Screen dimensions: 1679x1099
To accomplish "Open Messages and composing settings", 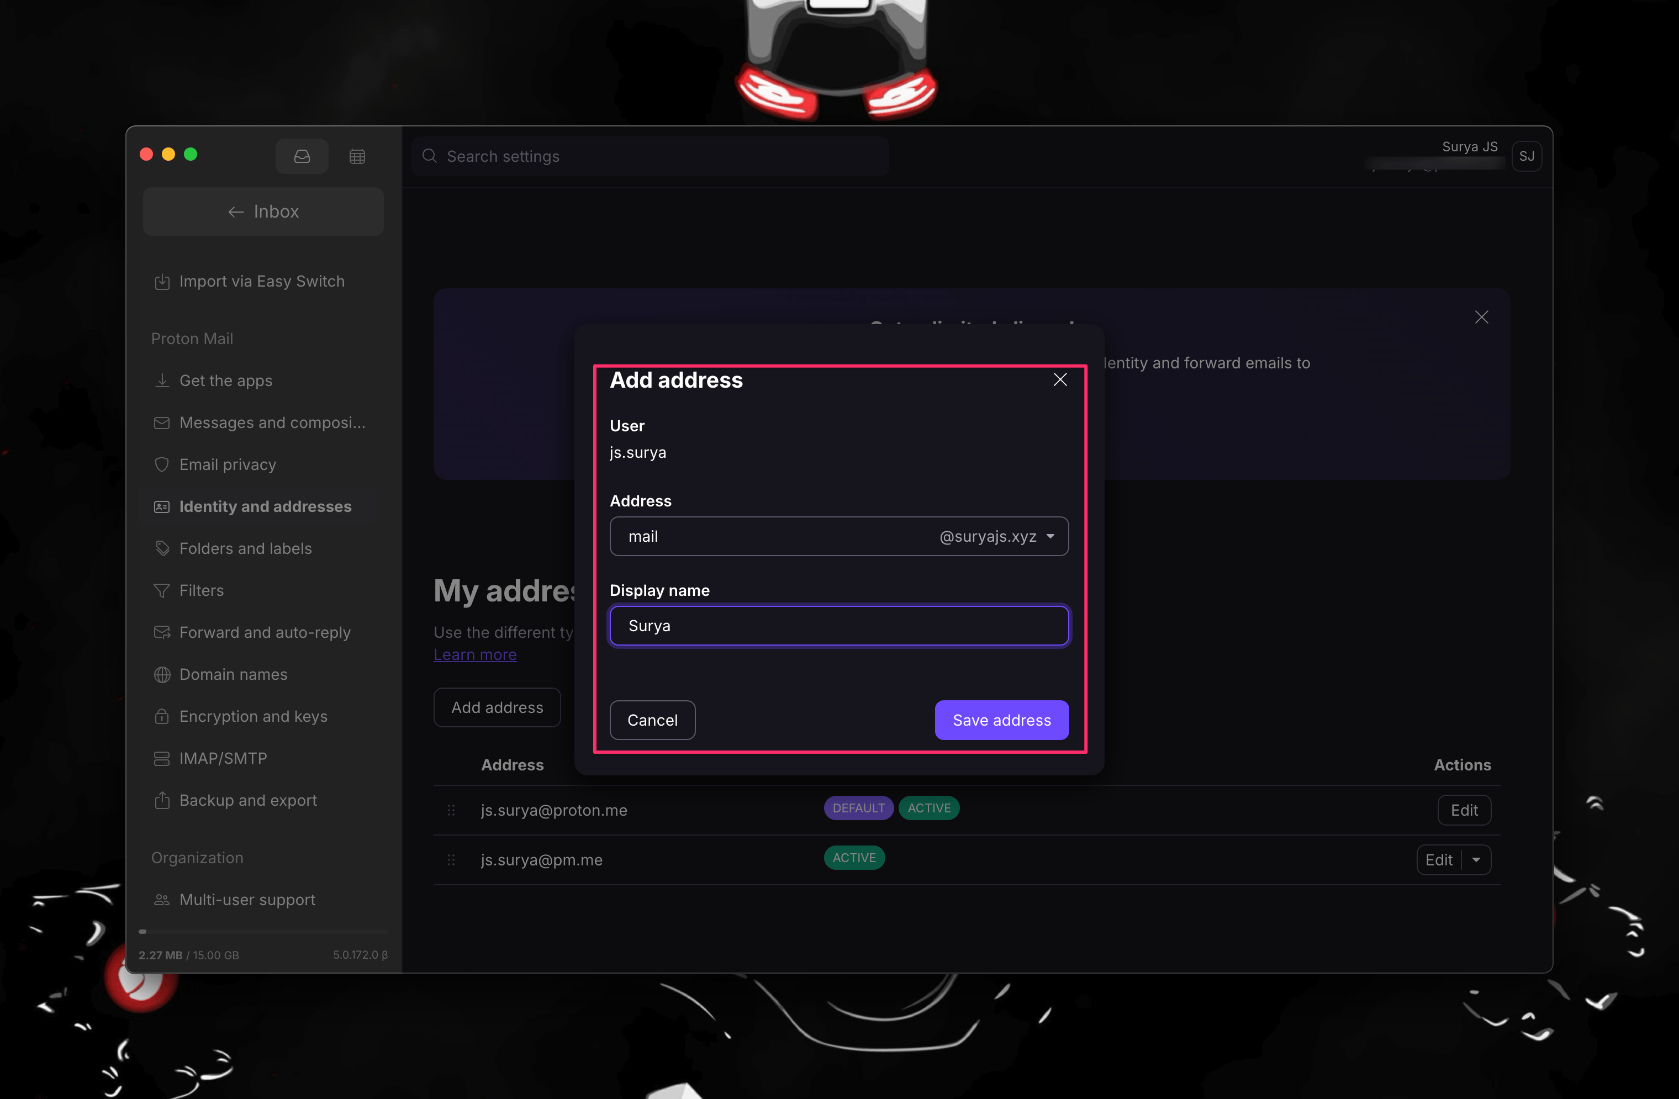I will click(272, 422).
